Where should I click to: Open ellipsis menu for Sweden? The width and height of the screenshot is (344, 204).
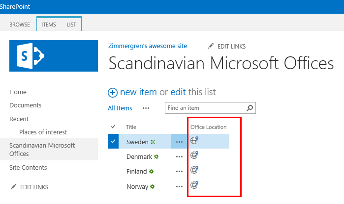[x=179, y=142]
